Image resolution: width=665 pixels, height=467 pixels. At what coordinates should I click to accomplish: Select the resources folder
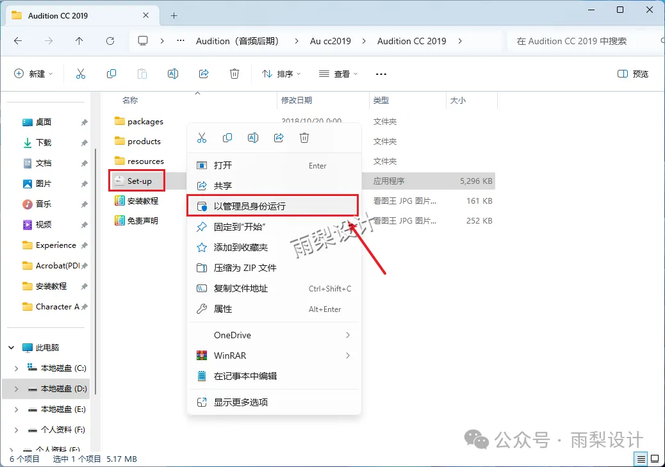[x=139, y=161]
